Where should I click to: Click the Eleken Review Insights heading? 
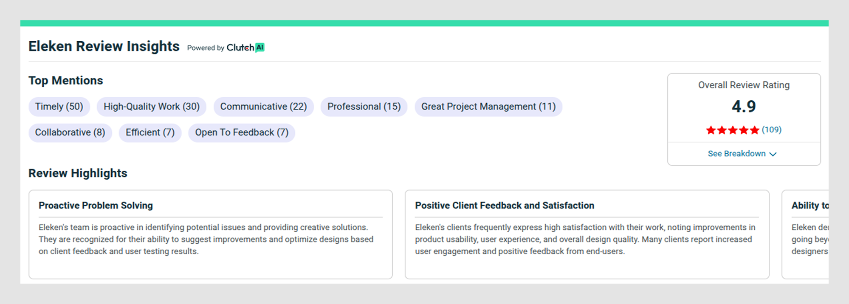coord(104,46)
